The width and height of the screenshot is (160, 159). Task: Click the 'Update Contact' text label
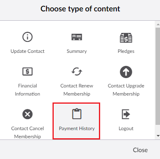(27, 51)
